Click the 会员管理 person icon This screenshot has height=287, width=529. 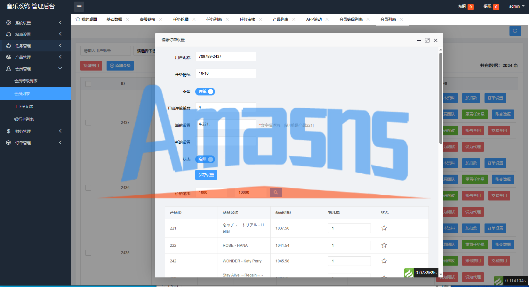[x=9, y=69]
